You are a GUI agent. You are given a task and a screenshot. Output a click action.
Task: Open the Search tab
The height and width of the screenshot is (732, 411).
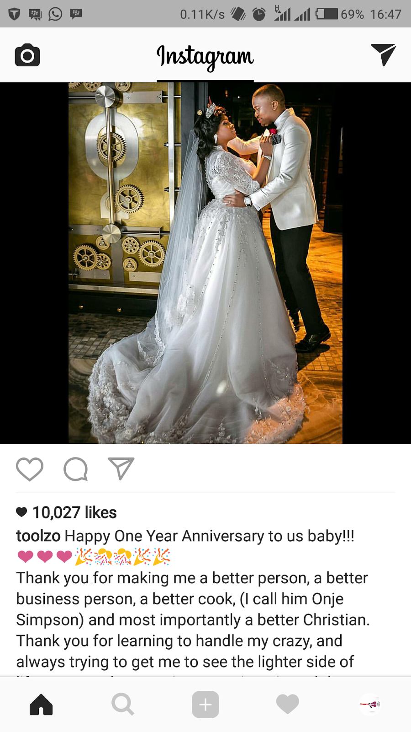(123, 704)
